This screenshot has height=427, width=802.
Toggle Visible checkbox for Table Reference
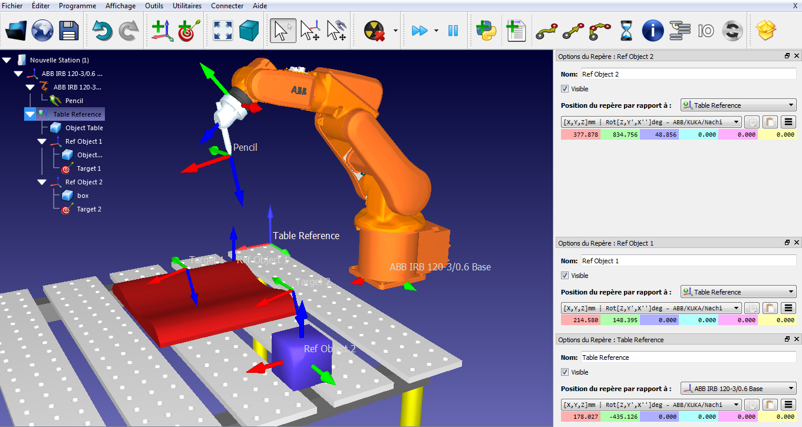pos(565,372)
